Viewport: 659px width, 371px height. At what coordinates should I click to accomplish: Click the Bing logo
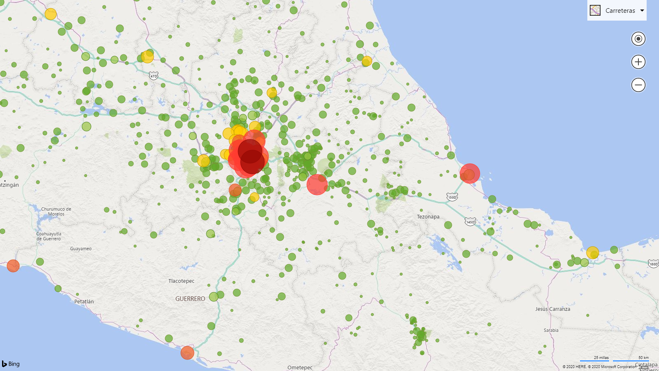(10, 364)
